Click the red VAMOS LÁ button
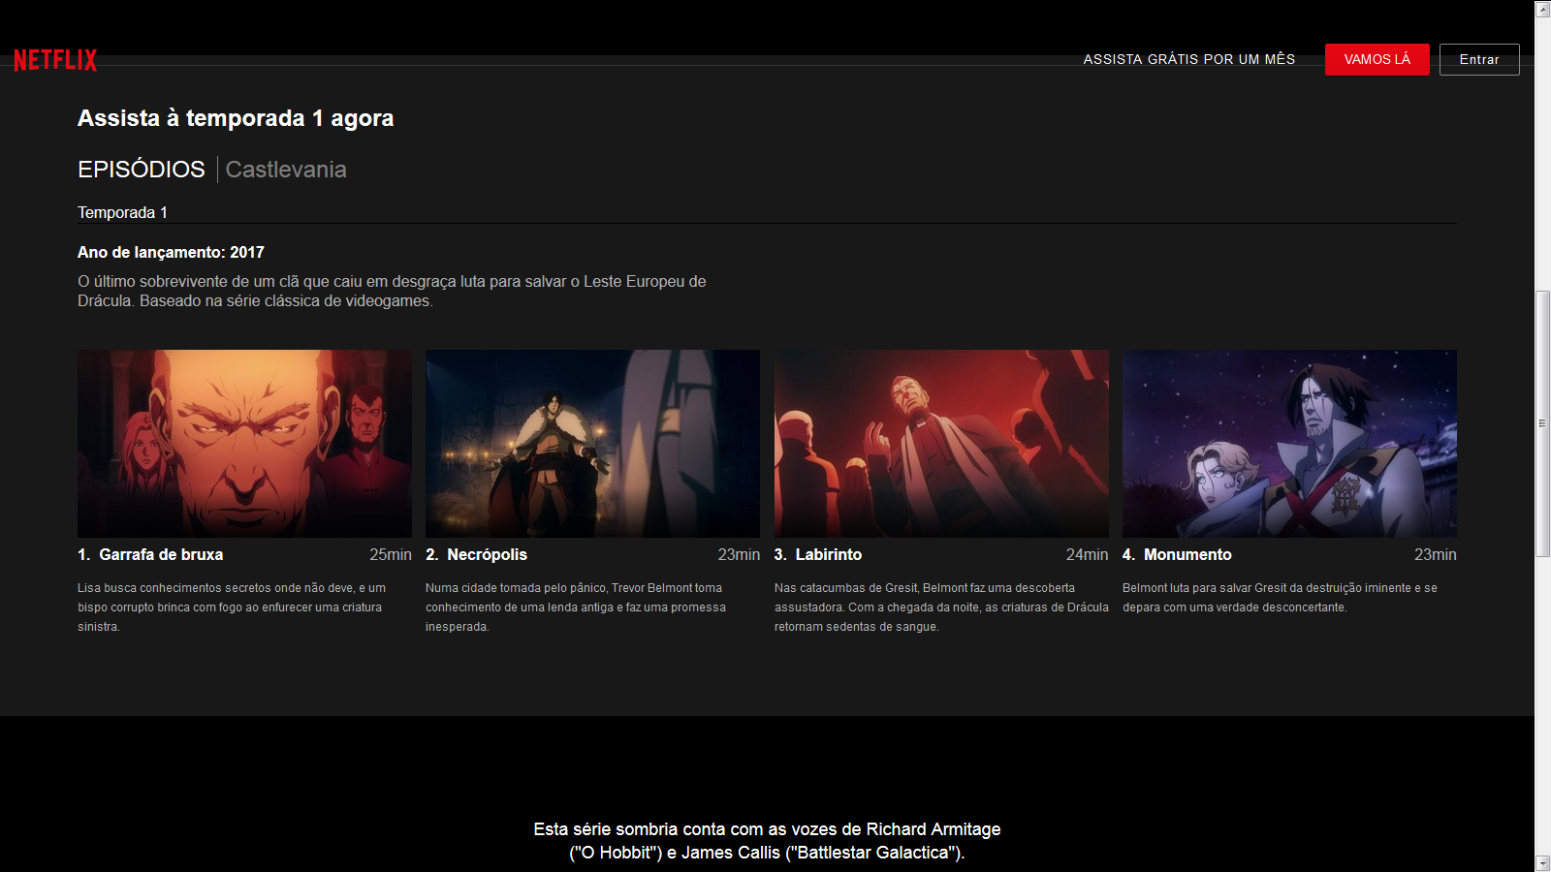 point(1377,59)
